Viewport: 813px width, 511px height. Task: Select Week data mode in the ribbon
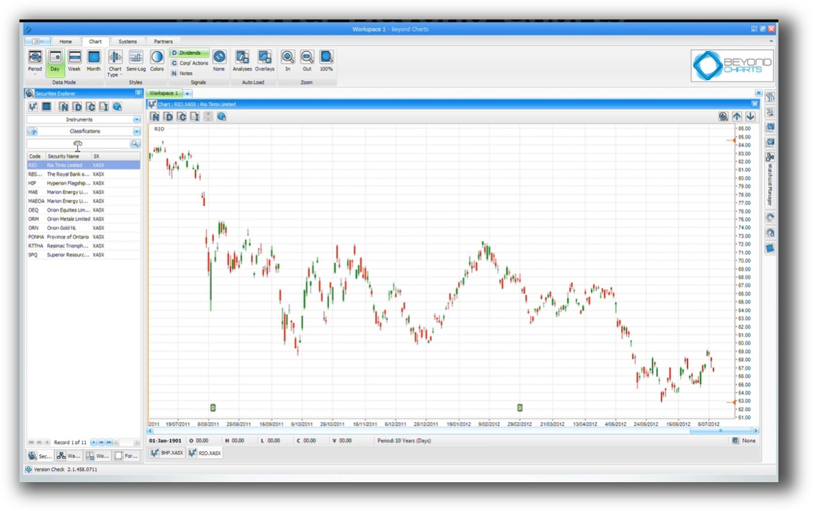pos(74,61)
